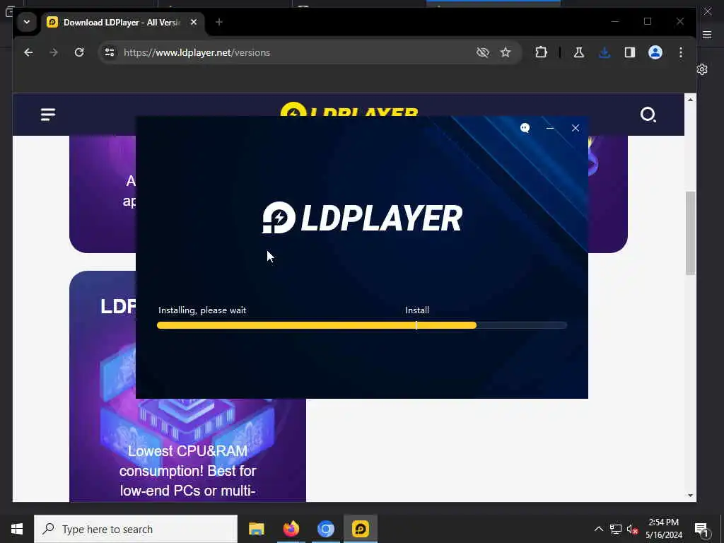Open File Explorer from taskbar

[256, 529]
